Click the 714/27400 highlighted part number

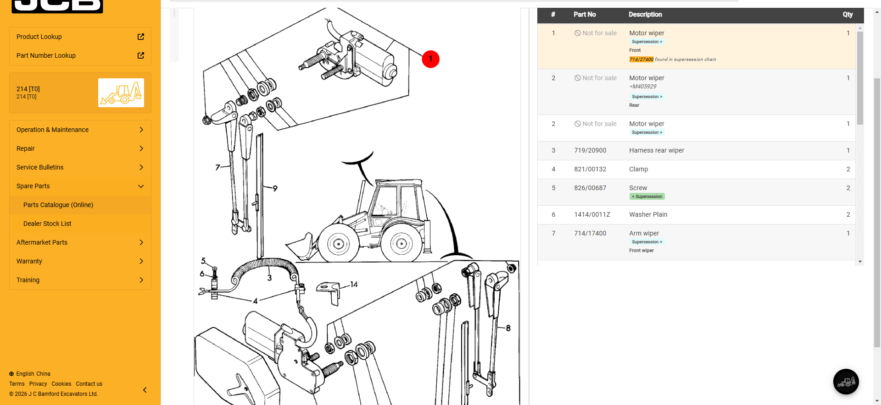(641, 60)
